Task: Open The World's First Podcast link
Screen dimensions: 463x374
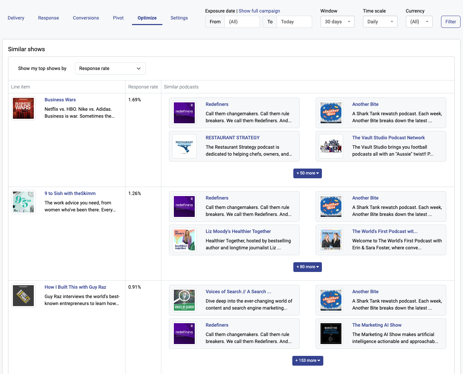Action: (x=385, y=232)
